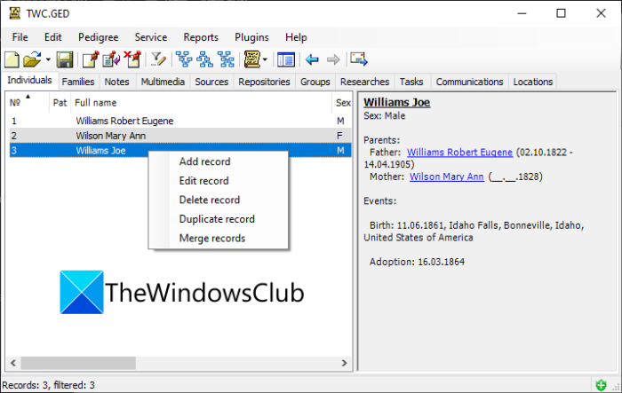Screen dimensions: 622x393
Task: Switch to the Sources tab
Action: 211,82
